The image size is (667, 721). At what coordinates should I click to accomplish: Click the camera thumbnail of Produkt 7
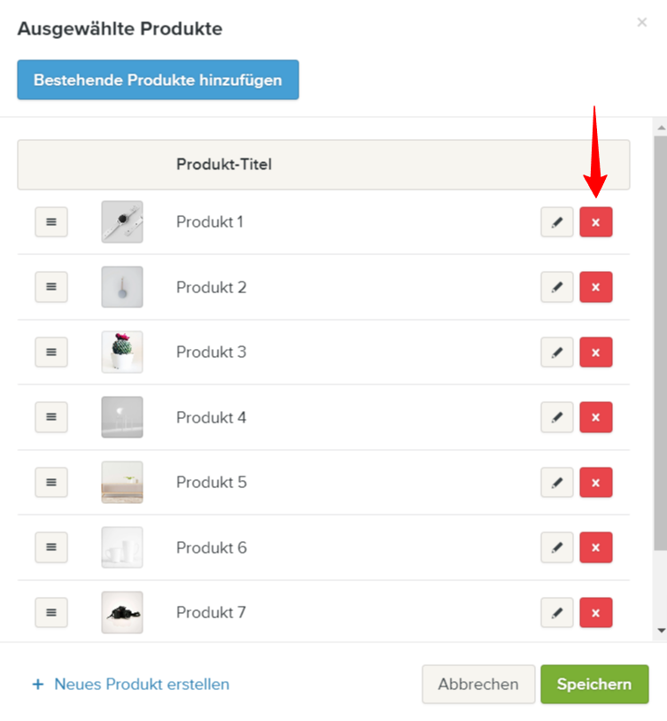[122, 612]
